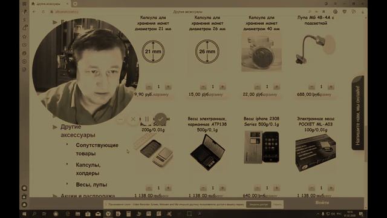Decrease quantity of 200g/0.01g scales

click(149, 188)
